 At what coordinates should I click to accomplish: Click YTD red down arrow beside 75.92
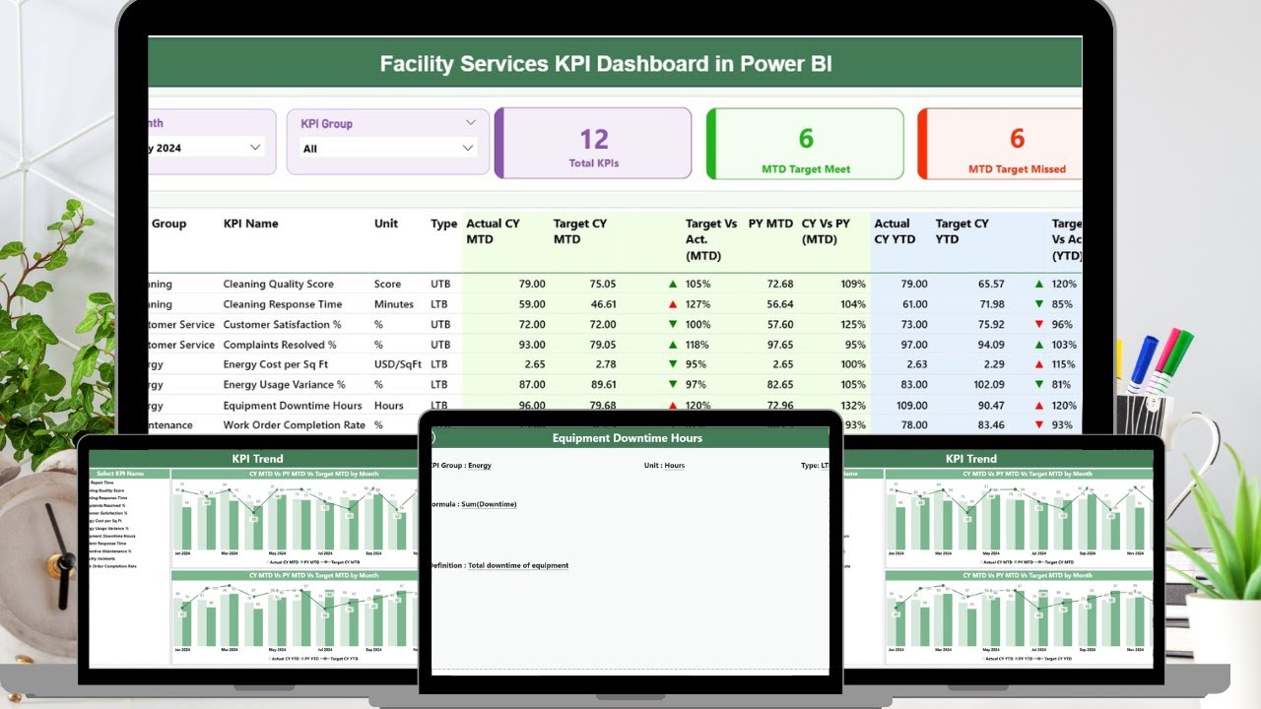tap(1038, 325)
